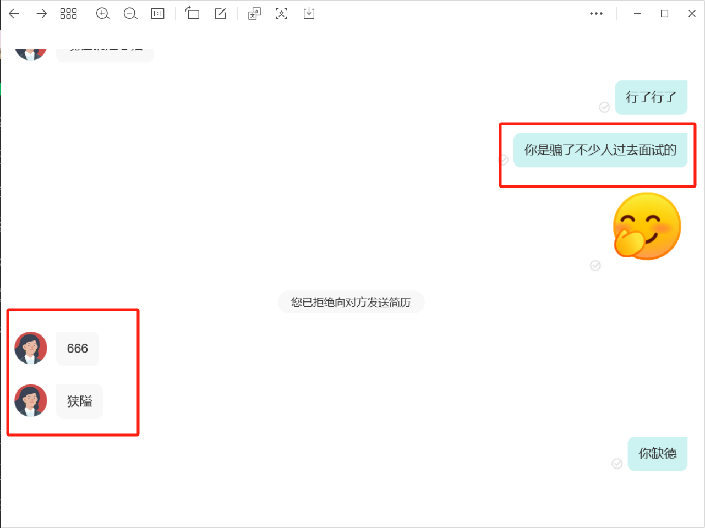The height and width of the screenshot is (528, 705).
Task: Go to the next image with forward arrow
Action: 41,14
